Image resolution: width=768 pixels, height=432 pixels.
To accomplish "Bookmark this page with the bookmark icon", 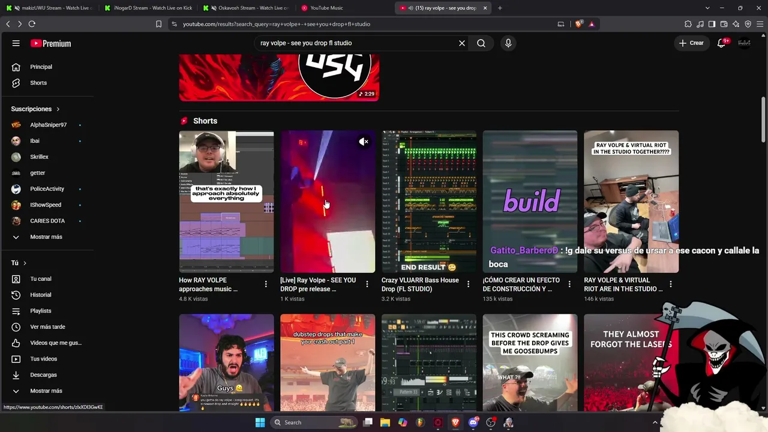I will [x=158, y=24].
